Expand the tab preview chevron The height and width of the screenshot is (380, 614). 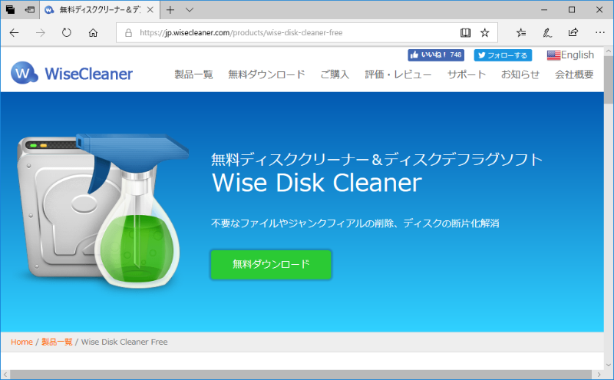click(190, 10)
